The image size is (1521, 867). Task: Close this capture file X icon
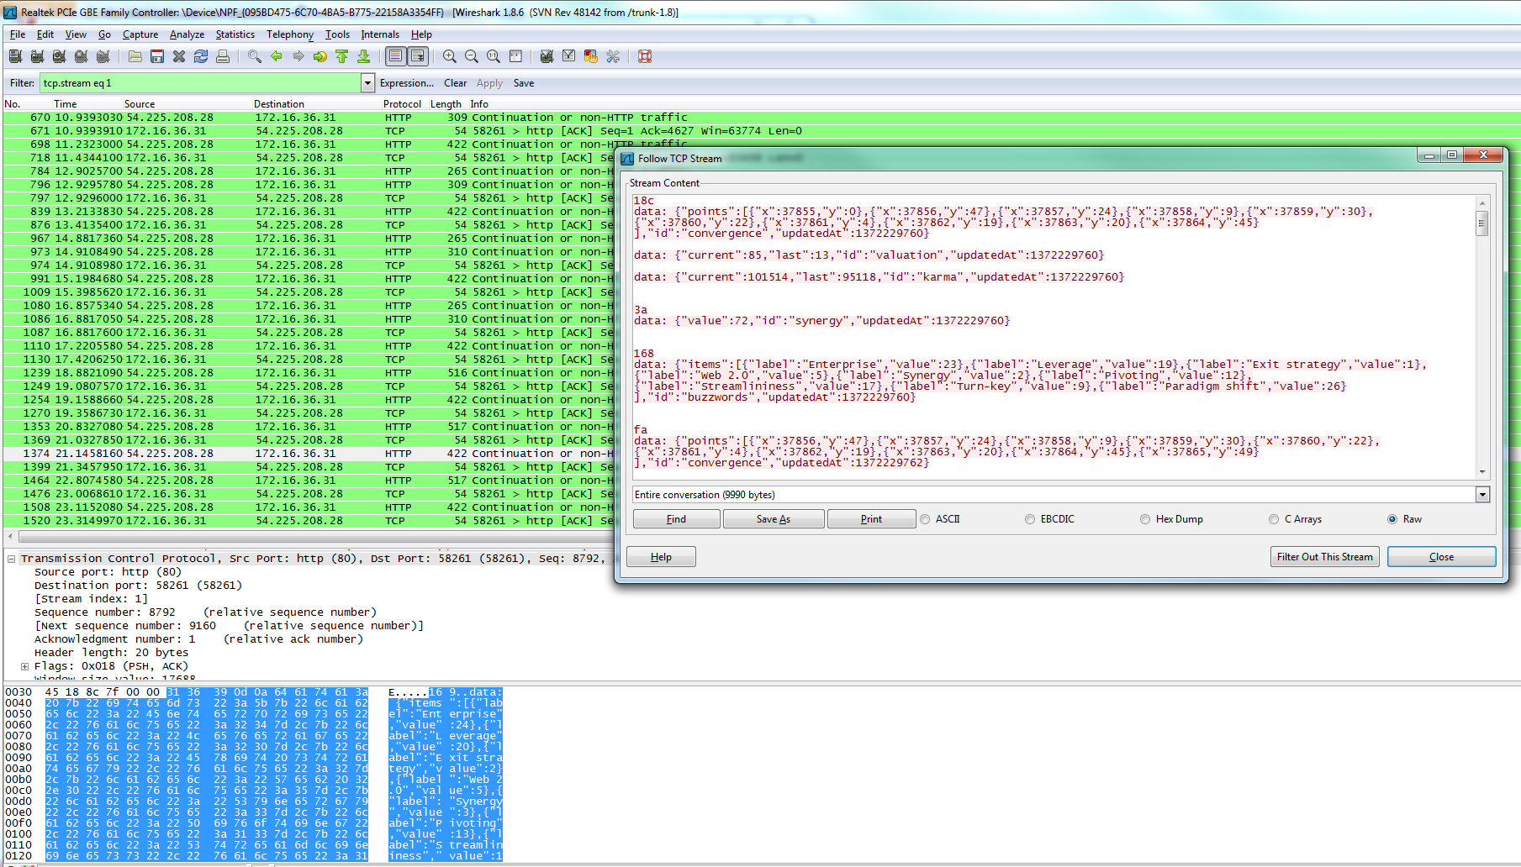point(179,56)
